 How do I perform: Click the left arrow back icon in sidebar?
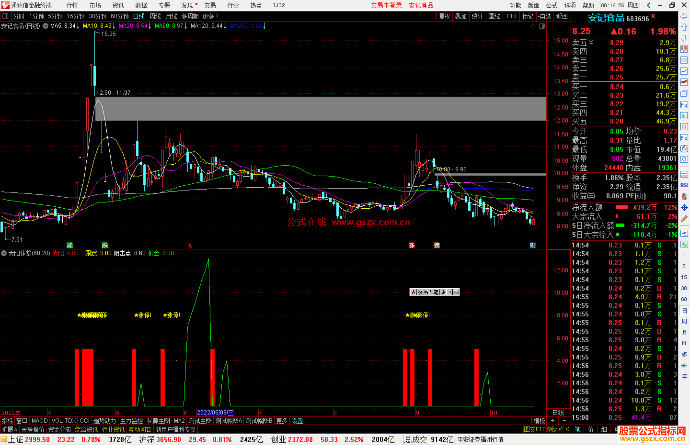(684, 16)
